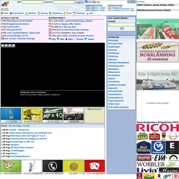Screen dimensions: 179x179
Task: Open the NBU link icon
Action: click(x=66, y=39)
